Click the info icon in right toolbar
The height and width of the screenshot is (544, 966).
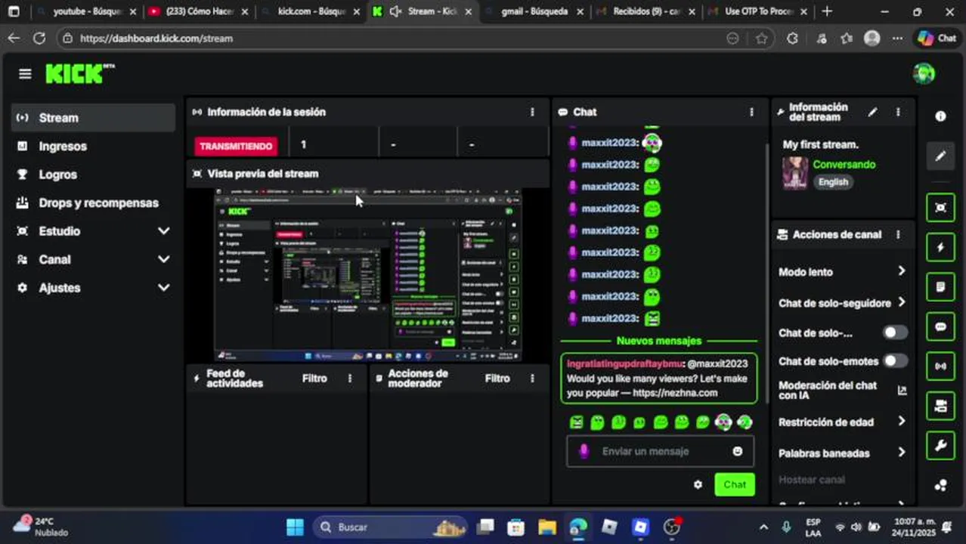(x=940, y=116)
